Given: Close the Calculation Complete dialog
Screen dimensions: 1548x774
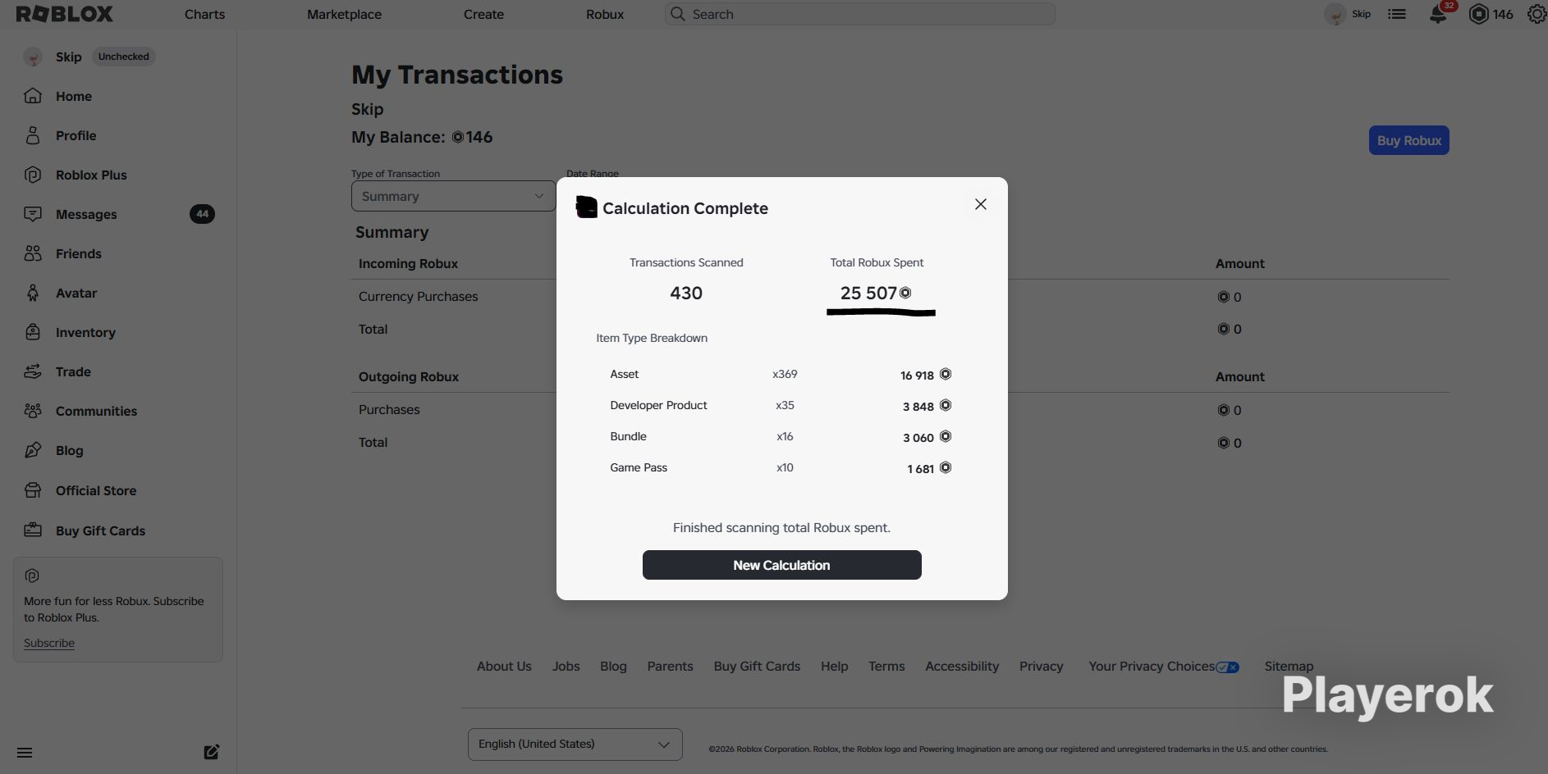Looking at the screenshot, I should [980, 204].
